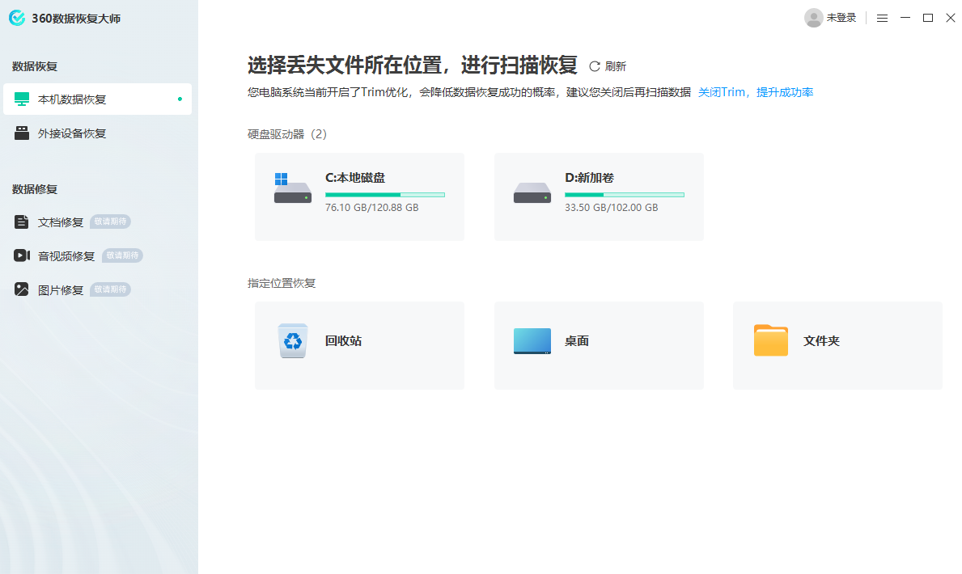Click the 文件夹 folder icon
Viewport: 962px width, 574px height.
[770, 340]
